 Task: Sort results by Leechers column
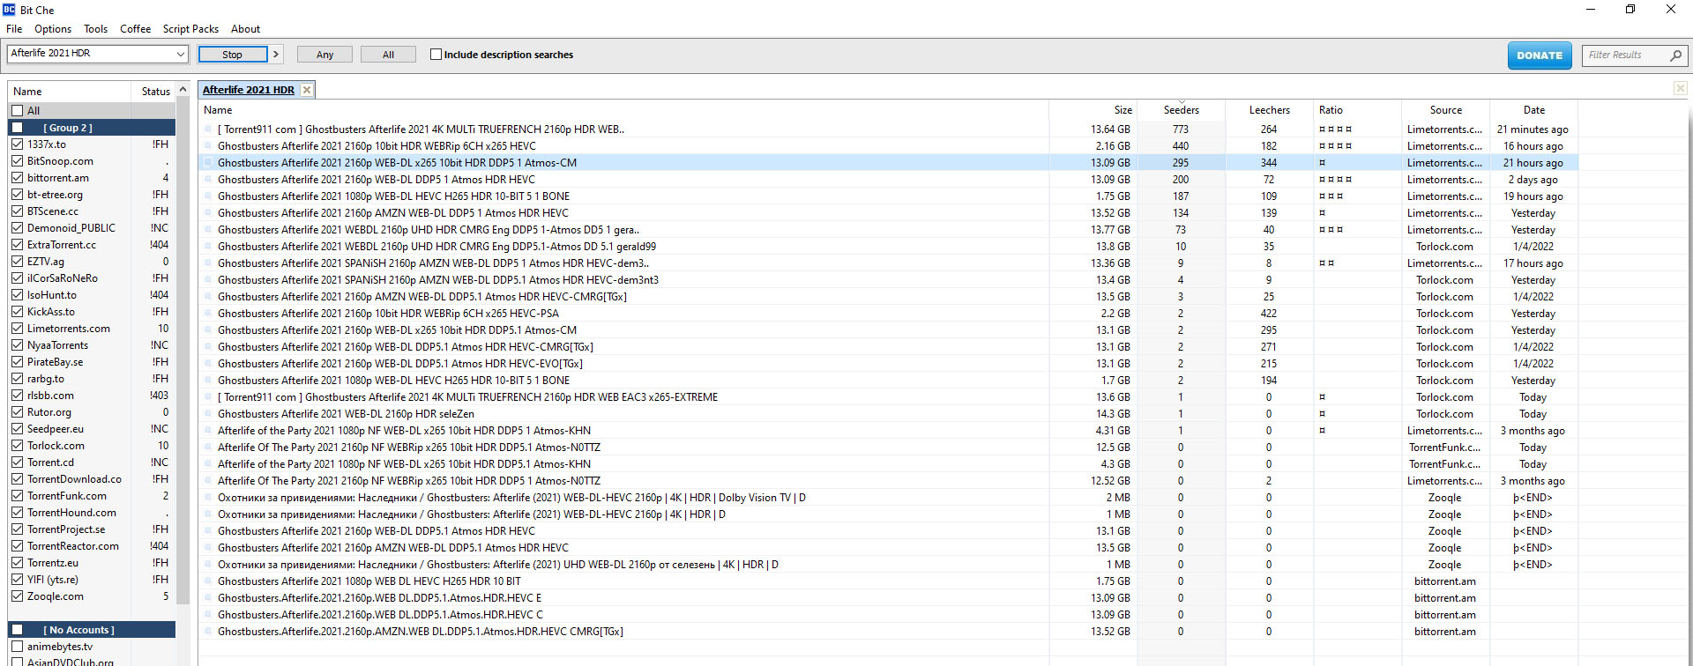pos(1269,110)
